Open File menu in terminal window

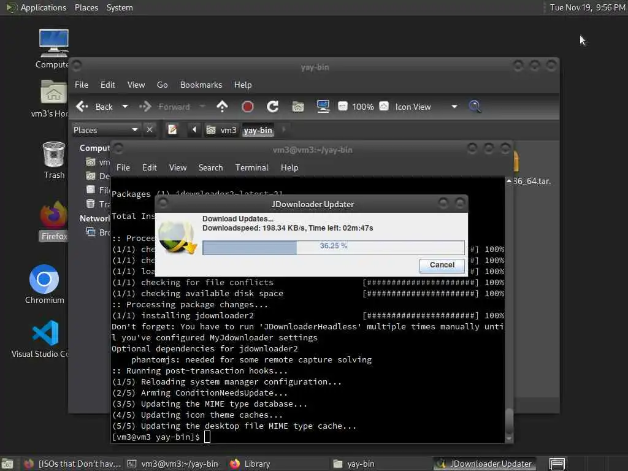tap(123, 168)
